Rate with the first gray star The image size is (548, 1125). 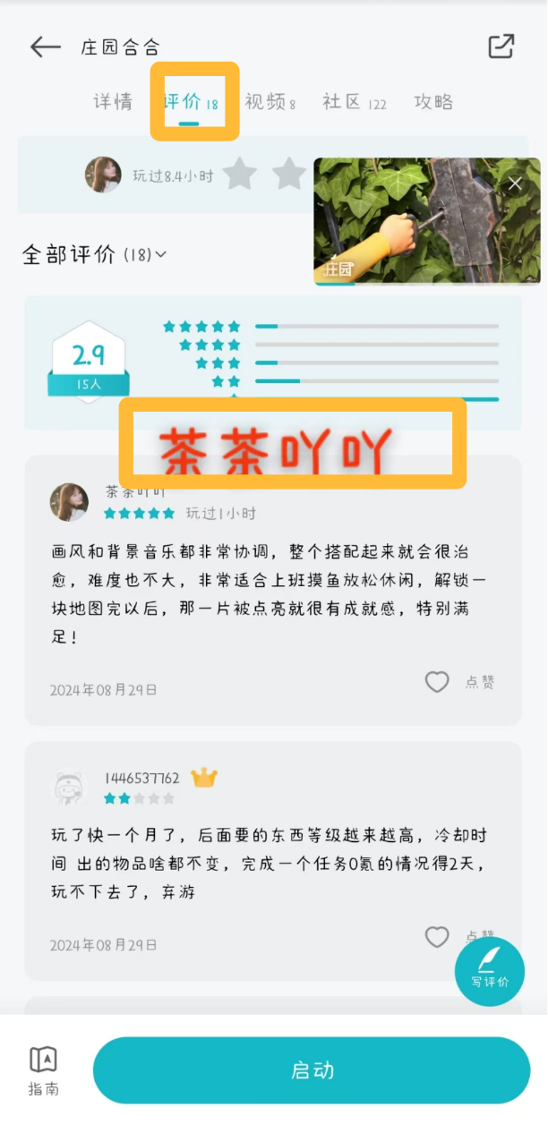click(x=240, y=174)
